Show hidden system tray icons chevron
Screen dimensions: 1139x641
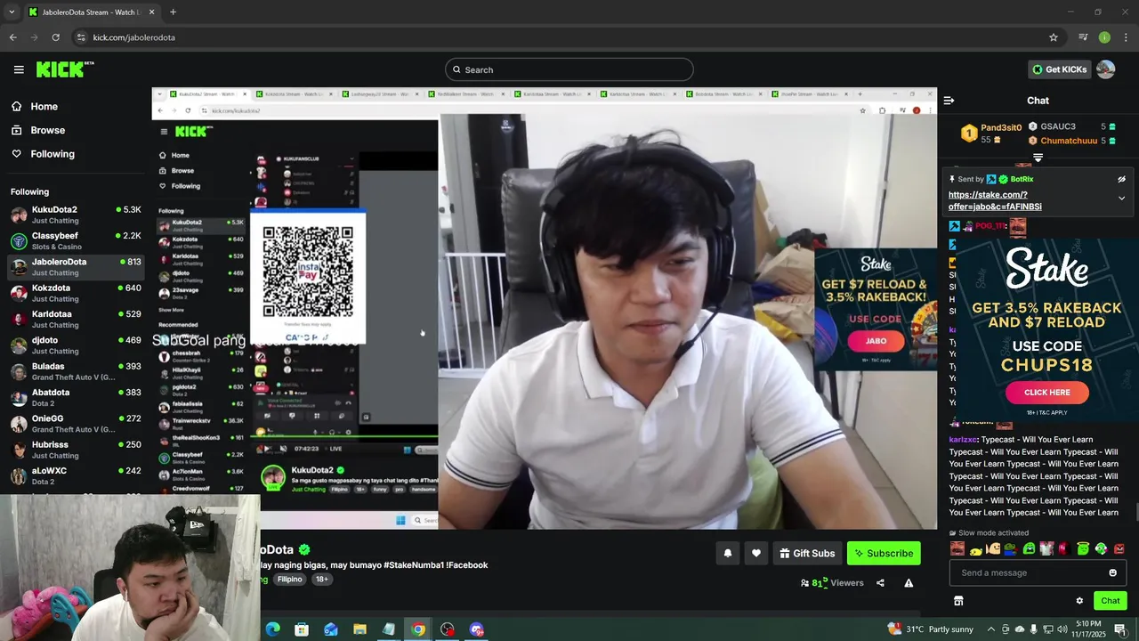[990, 629]
